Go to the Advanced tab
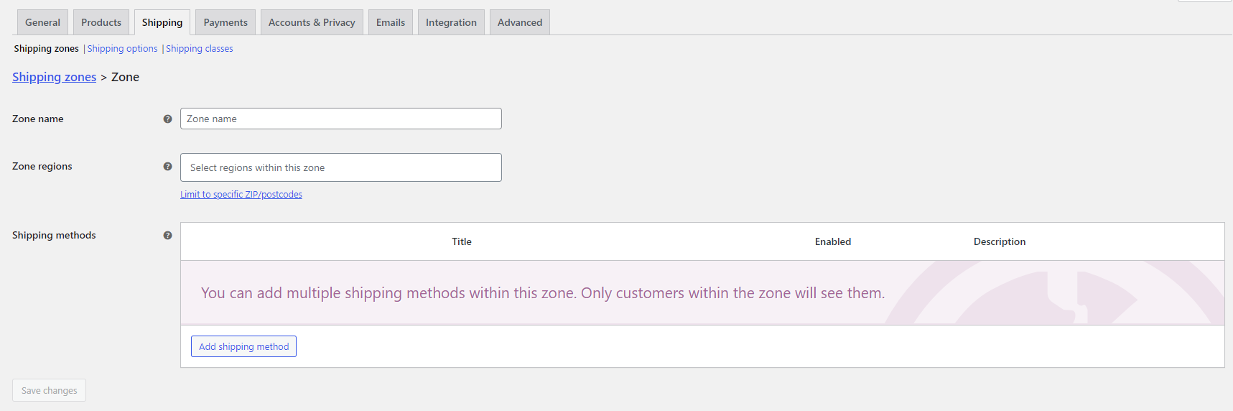1233x411 pixels. (520, 22)
